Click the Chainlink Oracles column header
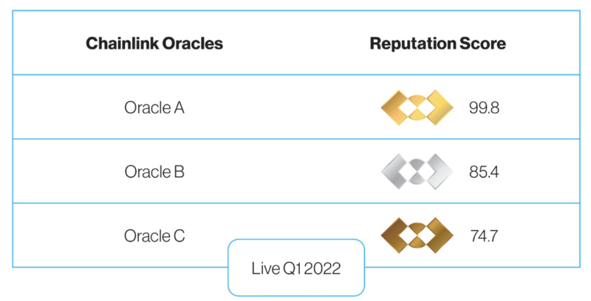 154,44
